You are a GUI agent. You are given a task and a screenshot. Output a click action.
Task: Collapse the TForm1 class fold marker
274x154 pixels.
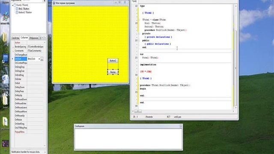139,20
